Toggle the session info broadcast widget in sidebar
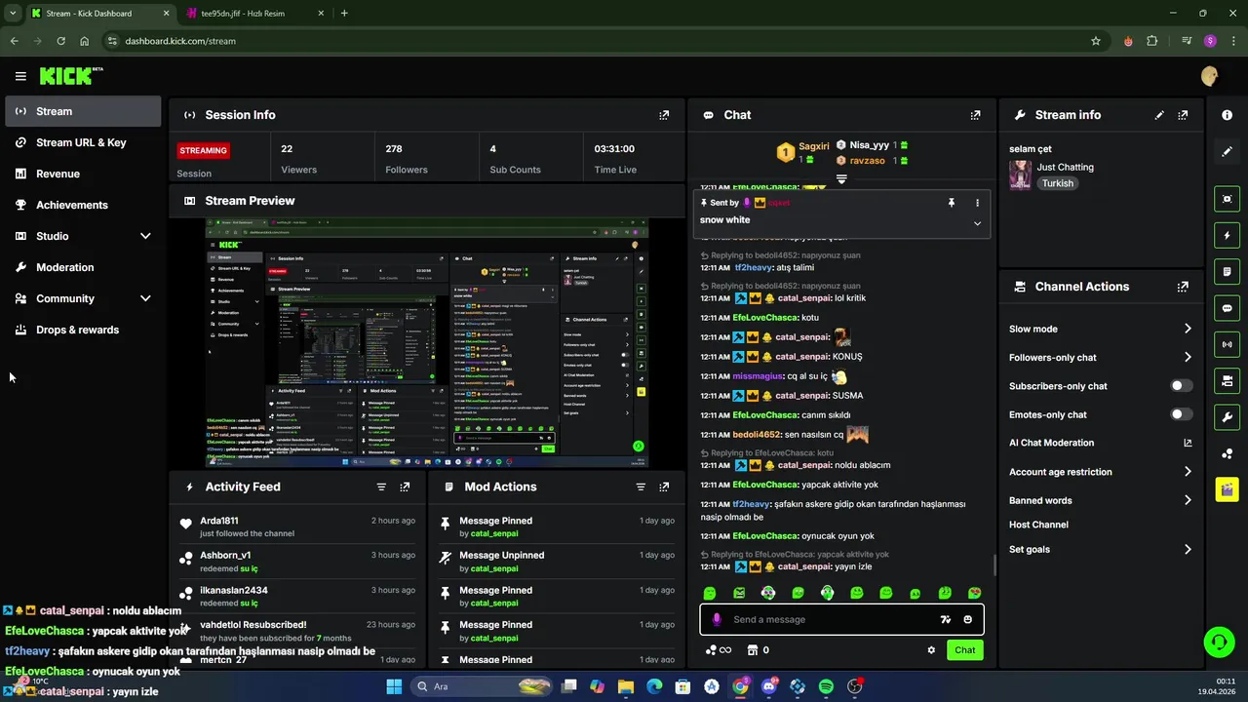This screenshot has width=1248, height=702. point(1227,344)
